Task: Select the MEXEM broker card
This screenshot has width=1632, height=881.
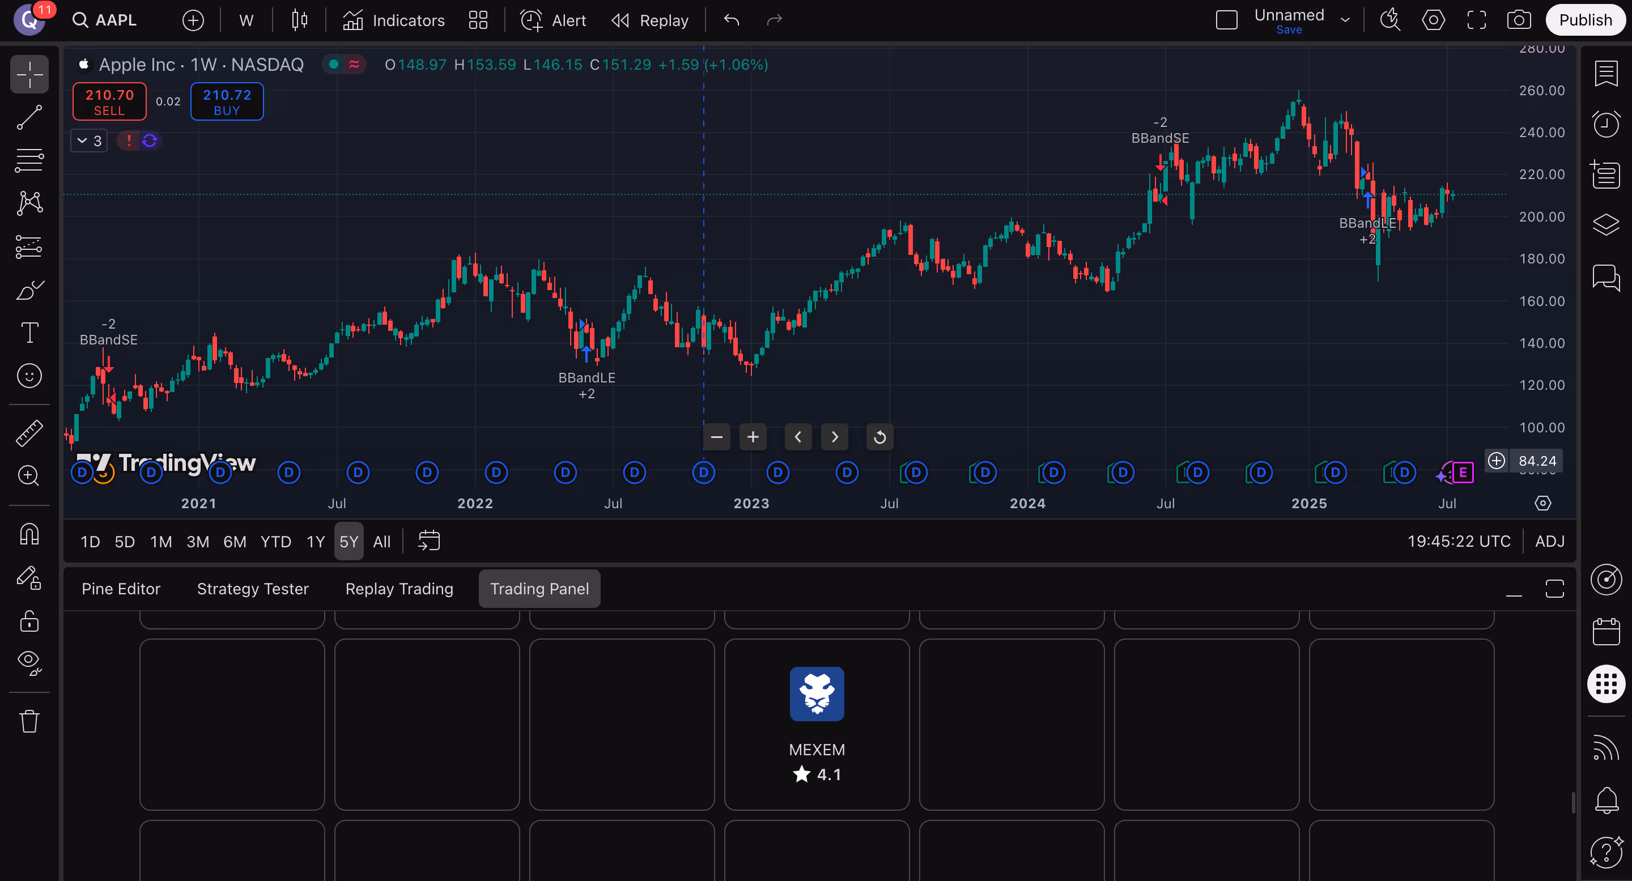Action: point(817,725)
